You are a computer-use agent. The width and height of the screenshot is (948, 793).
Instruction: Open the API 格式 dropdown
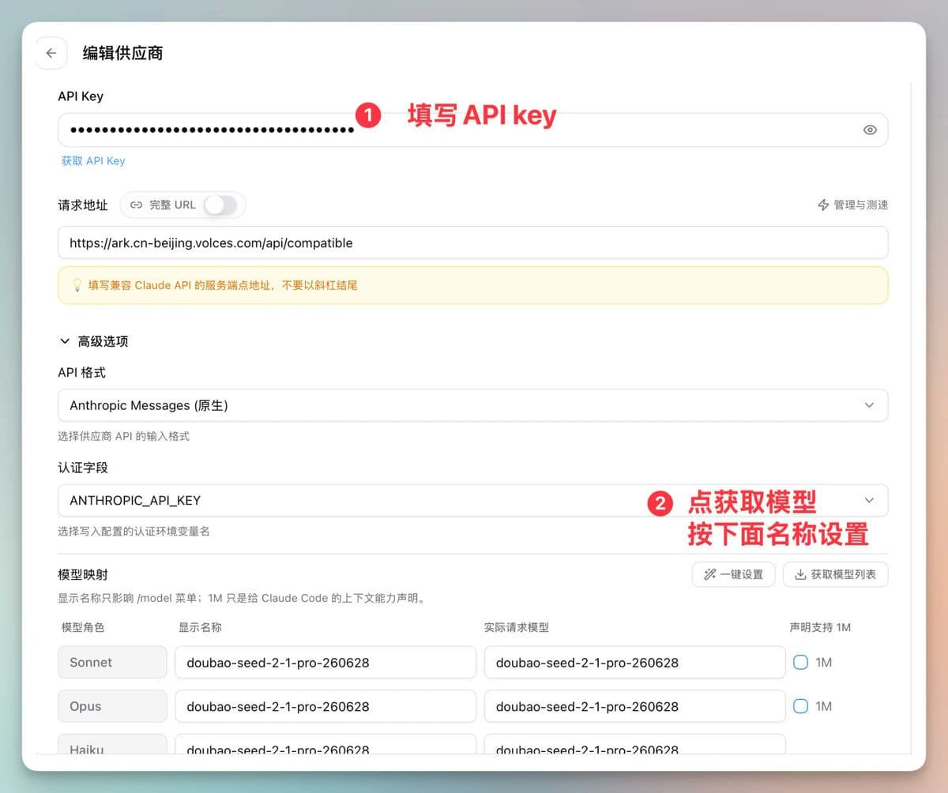(472, 405)
